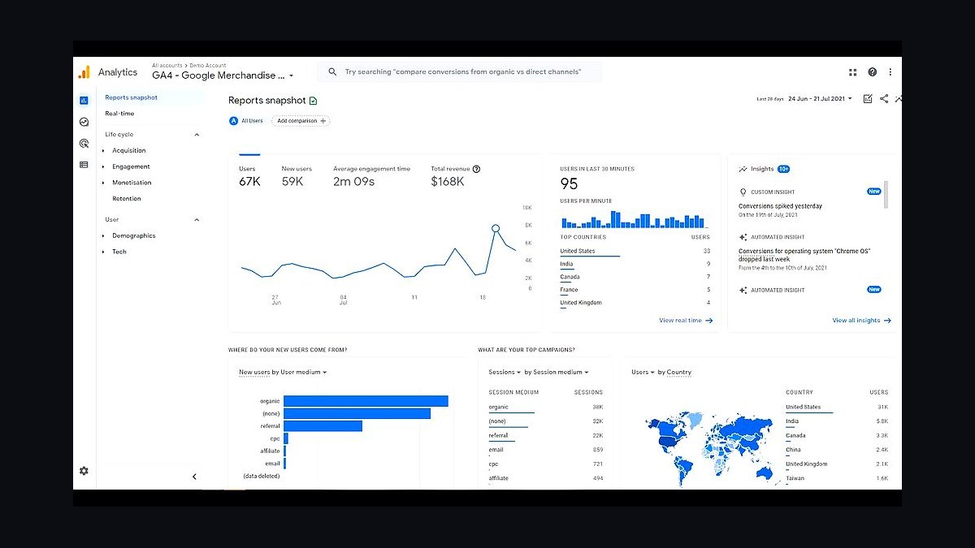Click India row in the Country users table
975x548 pixels.
tap(837, 421)
